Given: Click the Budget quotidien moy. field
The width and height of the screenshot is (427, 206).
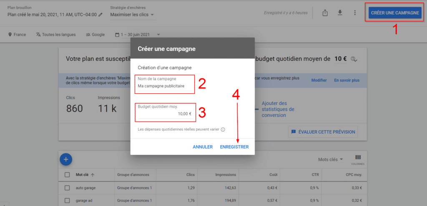Looking at the screenshot, I should 165,114.
